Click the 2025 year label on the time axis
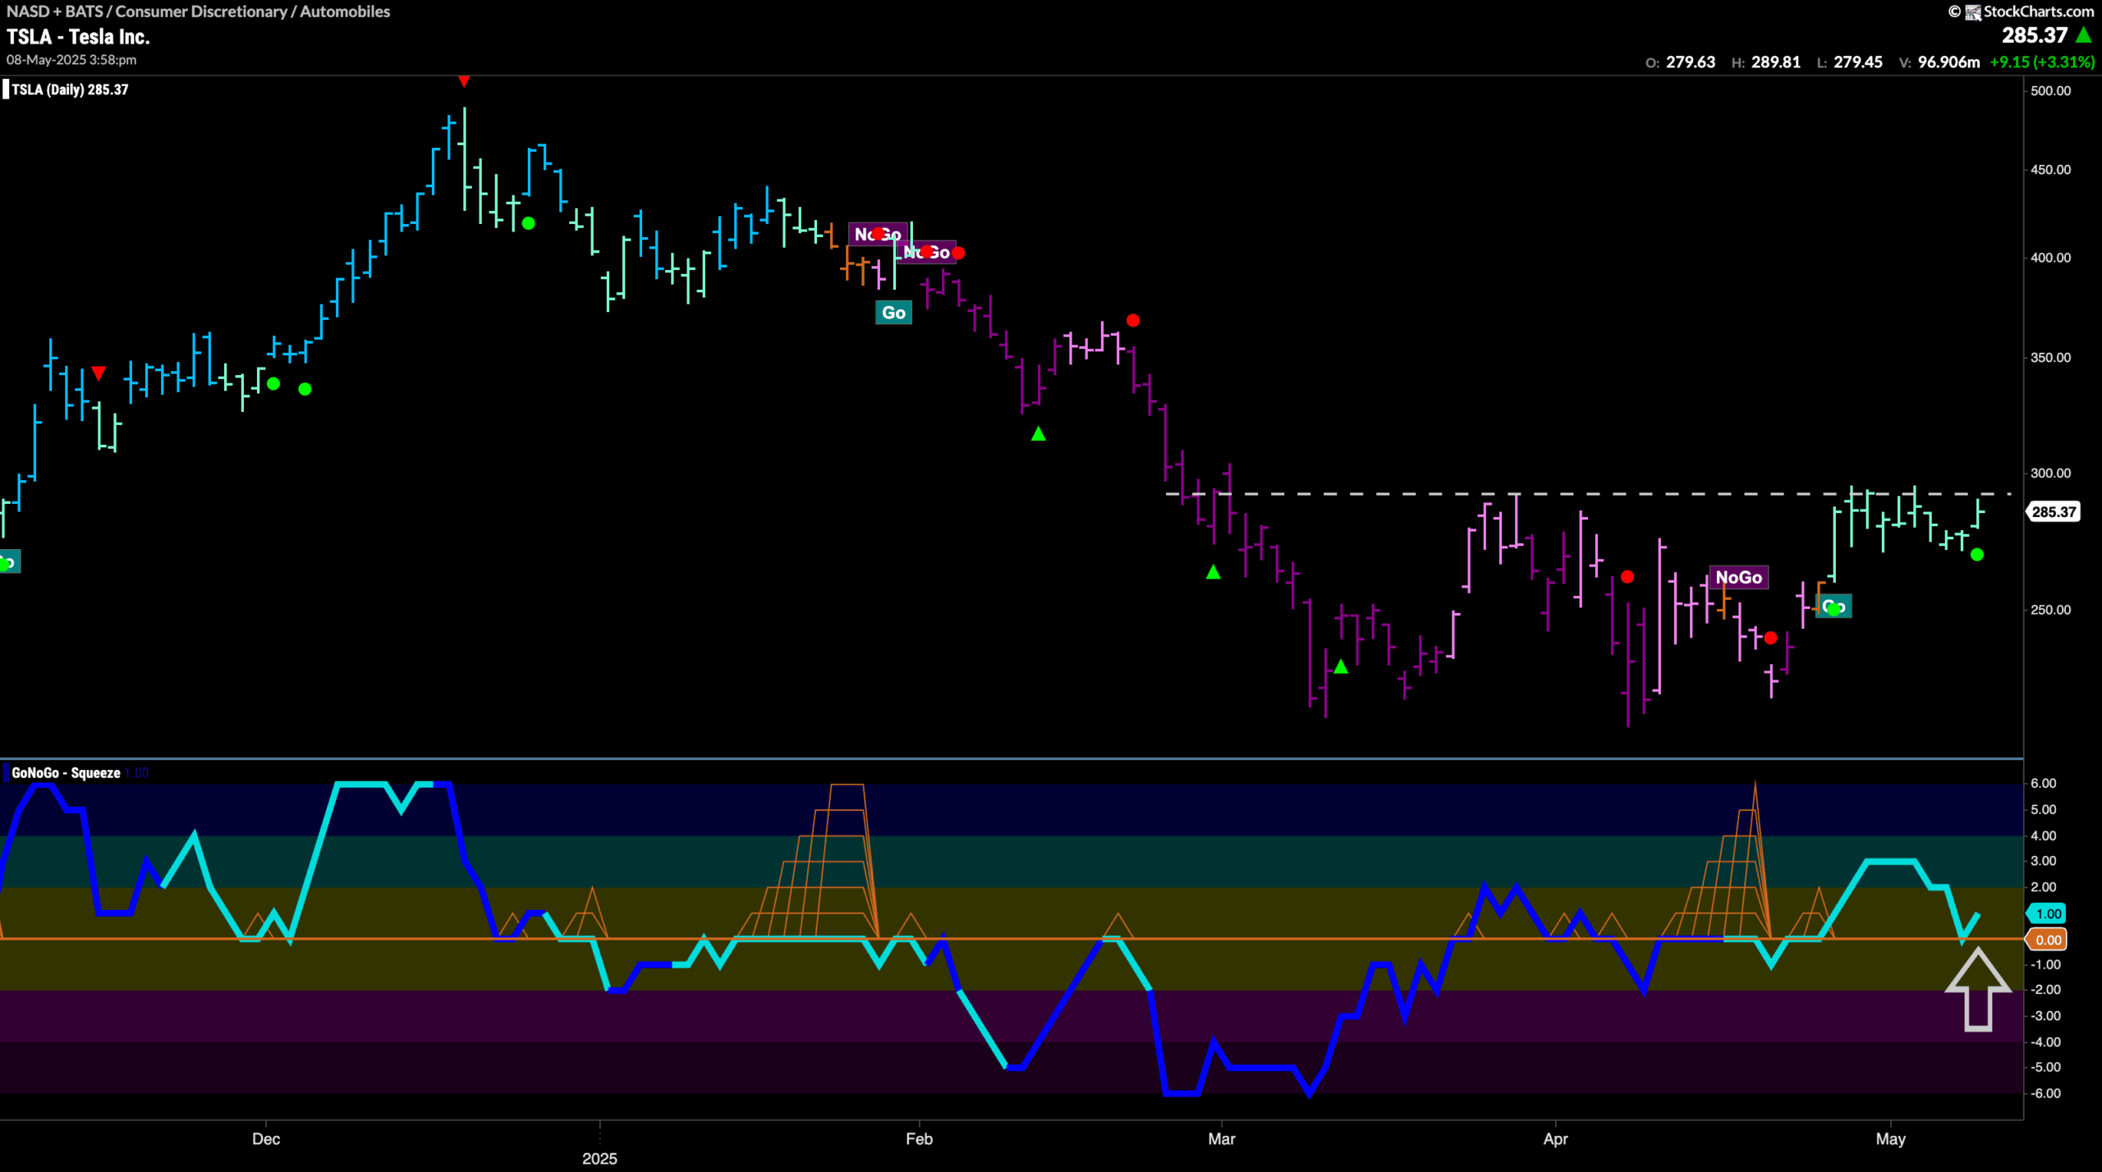Image resolution: width=2102 pixels, height=1172 pixels. (x=599, y=1159)
